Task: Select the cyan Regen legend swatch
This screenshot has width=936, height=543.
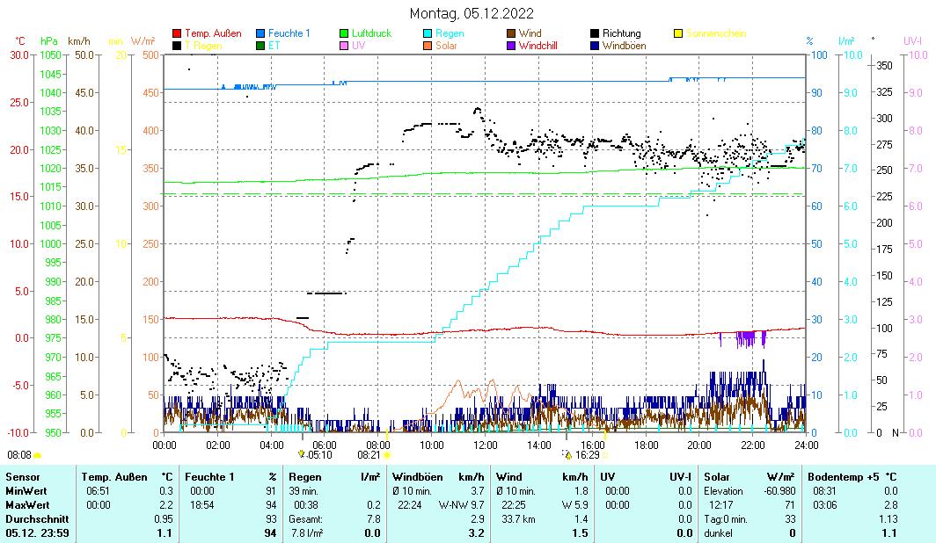Action: pyautogui.click(x=428, y=33)
